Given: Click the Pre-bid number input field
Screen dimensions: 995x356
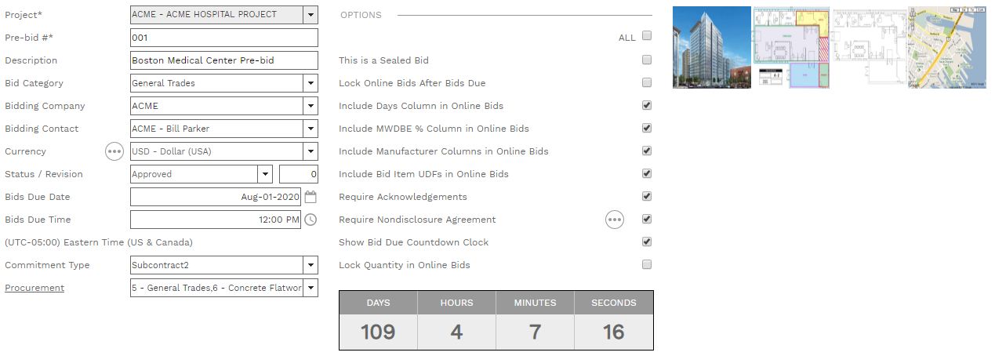Looking at the screenshot, I should point(223,38).
